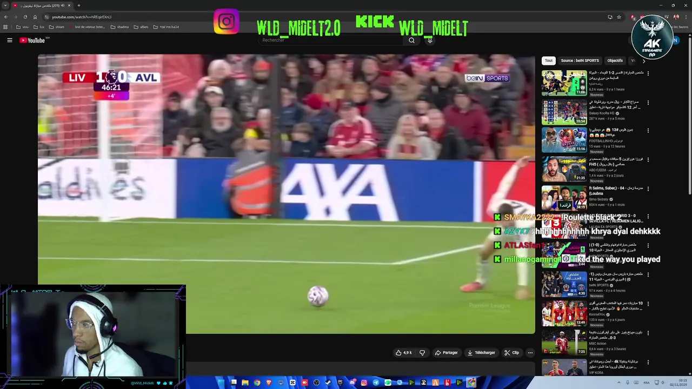This screenshot has width=692, height=389.
Task: Open the apps grid in bookmarks bar
Action: 5,27
